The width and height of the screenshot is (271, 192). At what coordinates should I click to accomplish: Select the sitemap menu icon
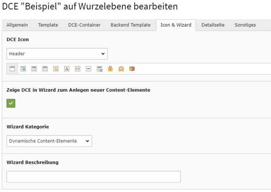tap(67, 69)
